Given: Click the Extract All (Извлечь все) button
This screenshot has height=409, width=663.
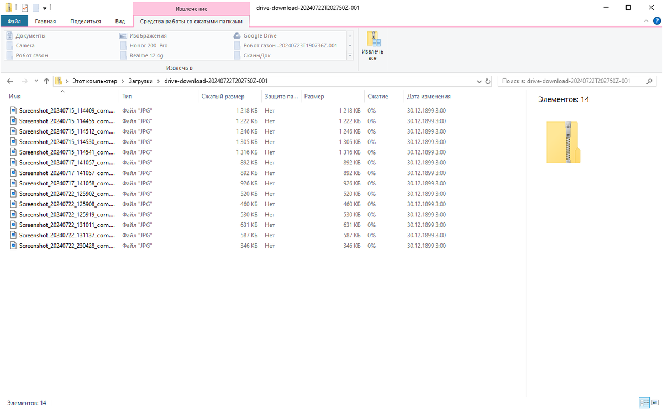Looking at the screenshot, I should click(x=372, y=46).
